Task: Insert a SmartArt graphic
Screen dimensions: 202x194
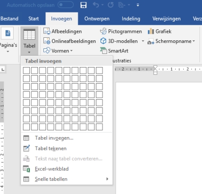Action: pyautogui.click(x=114, y=50)
